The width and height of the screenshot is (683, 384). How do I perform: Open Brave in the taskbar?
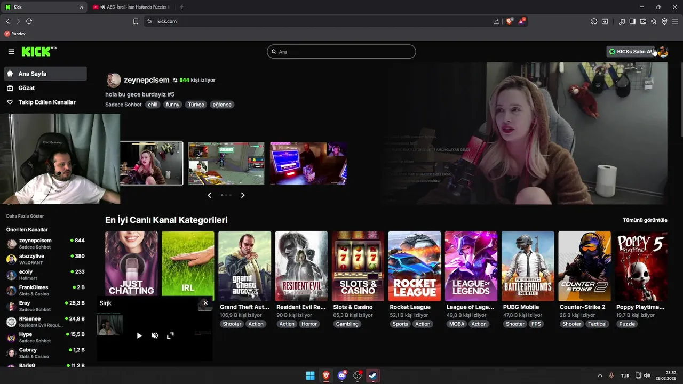point(326,375)
